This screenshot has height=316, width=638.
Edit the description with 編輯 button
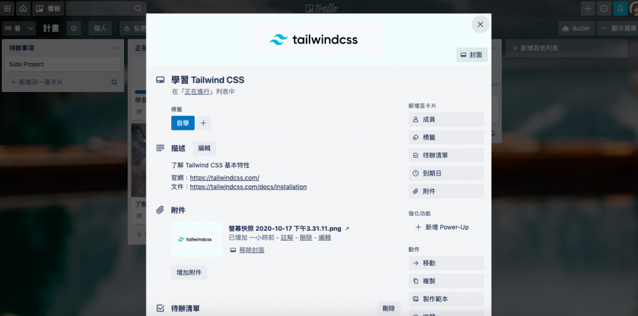[204, 148]
